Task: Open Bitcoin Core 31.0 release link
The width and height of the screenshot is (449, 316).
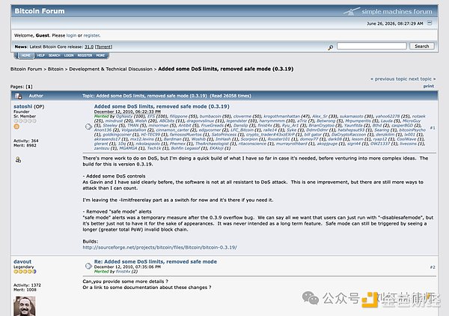Action: pyautogui.click(x=89, y=46)
